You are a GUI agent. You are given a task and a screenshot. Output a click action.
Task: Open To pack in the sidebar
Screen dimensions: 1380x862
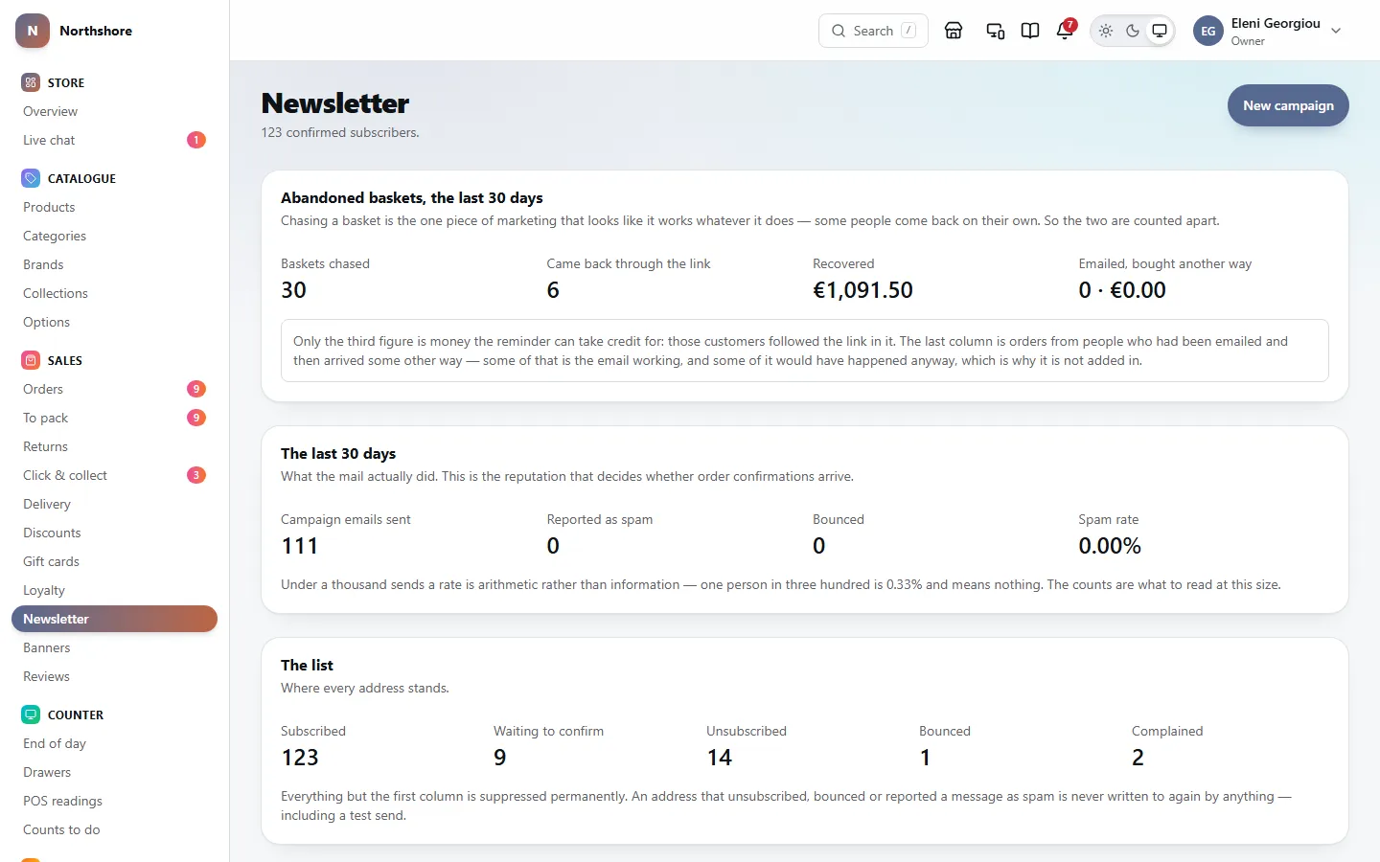coord(115,418)
